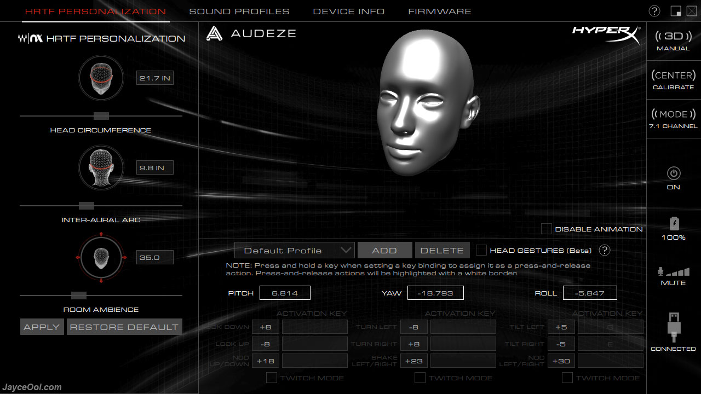Click the Tilt Right activation key field
Viewport: 701px width, 394px height.
[611, 344]
